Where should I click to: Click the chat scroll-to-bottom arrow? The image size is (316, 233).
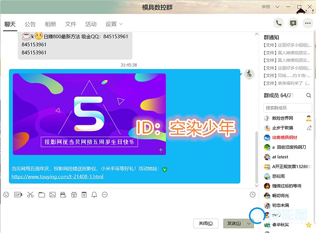point(256,186)
